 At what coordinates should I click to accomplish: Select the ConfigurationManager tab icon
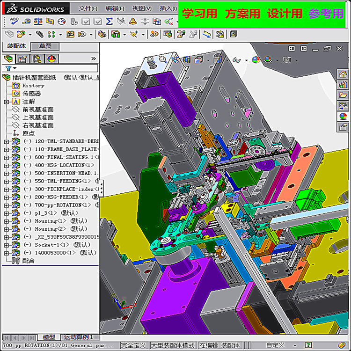tap(37, 59)
